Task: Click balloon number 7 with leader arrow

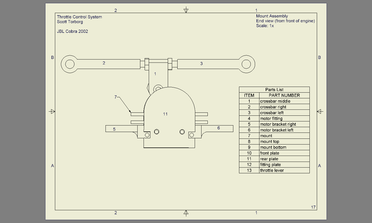Action: tap(116, 97)
